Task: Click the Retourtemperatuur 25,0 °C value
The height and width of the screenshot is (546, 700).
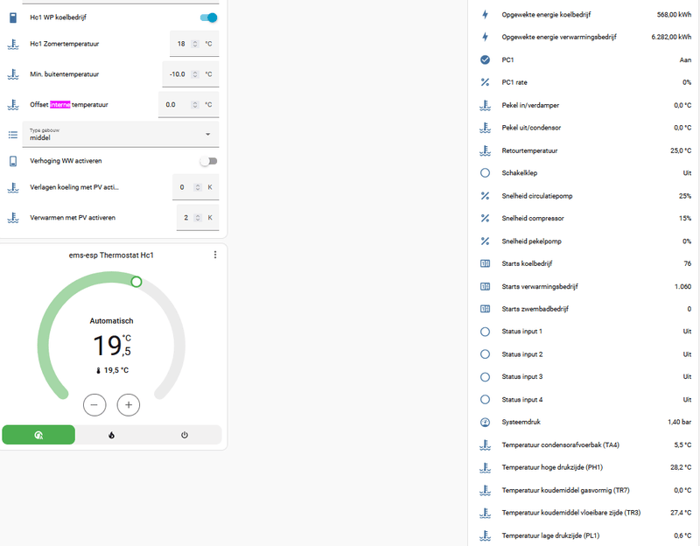Action: coord(681,150)
